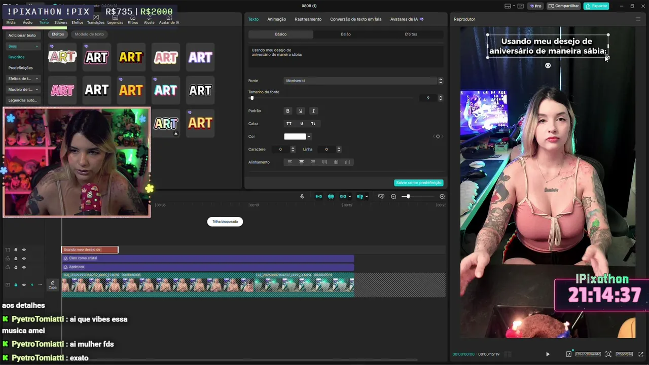Click the font size stepper arrows

(441, 98)
